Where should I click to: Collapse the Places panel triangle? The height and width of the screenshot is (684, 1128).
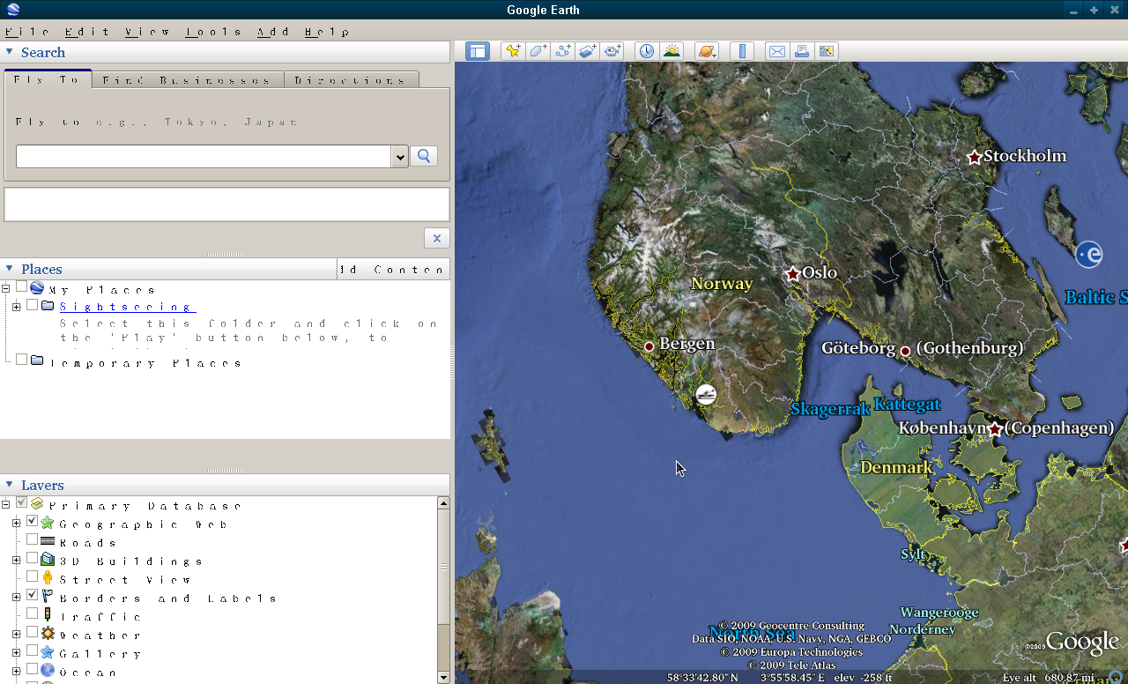[10, 269]
